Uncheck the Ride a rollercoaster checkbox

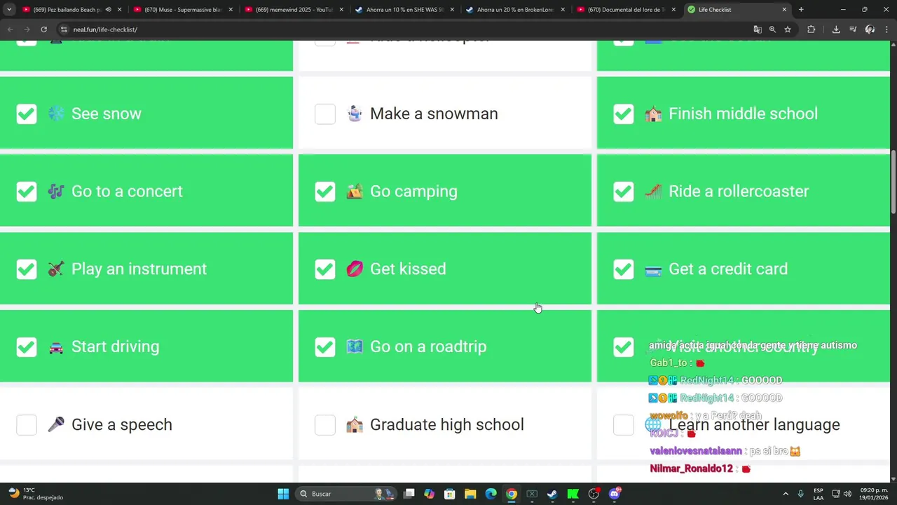click(624, 191)
